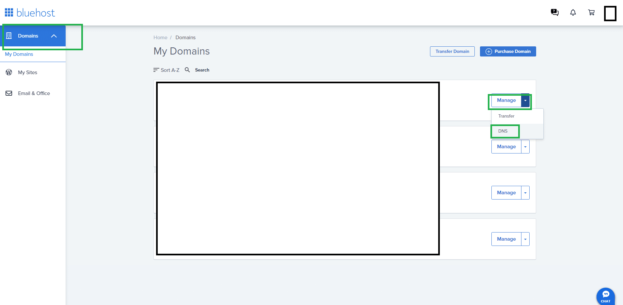Click the Sort A-Z control
The width and height of the screenshot is (623, 305).
[x=167, y=70]
